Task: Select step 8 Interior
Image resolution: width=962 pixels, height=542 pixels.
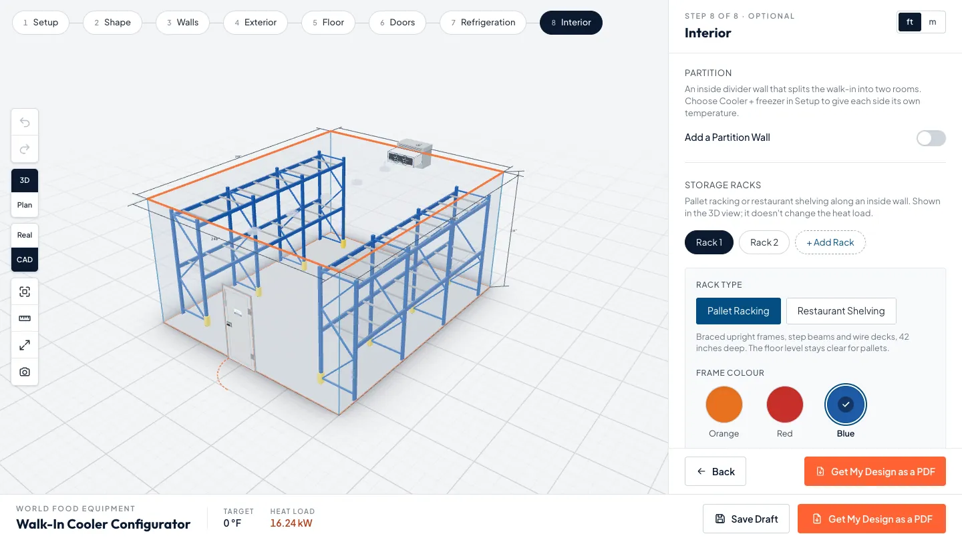Action: tap(571, 22)
